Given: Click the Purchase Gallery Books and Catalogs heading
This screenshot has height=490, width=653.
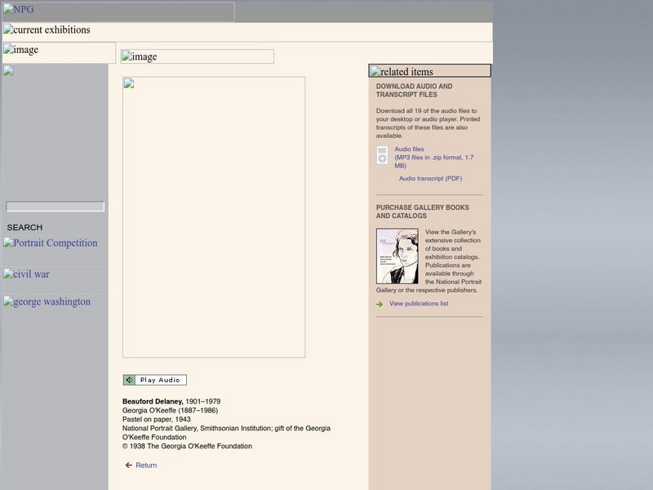Looking at the screenshot, I should pyautogui.click(x=422, y=212).
